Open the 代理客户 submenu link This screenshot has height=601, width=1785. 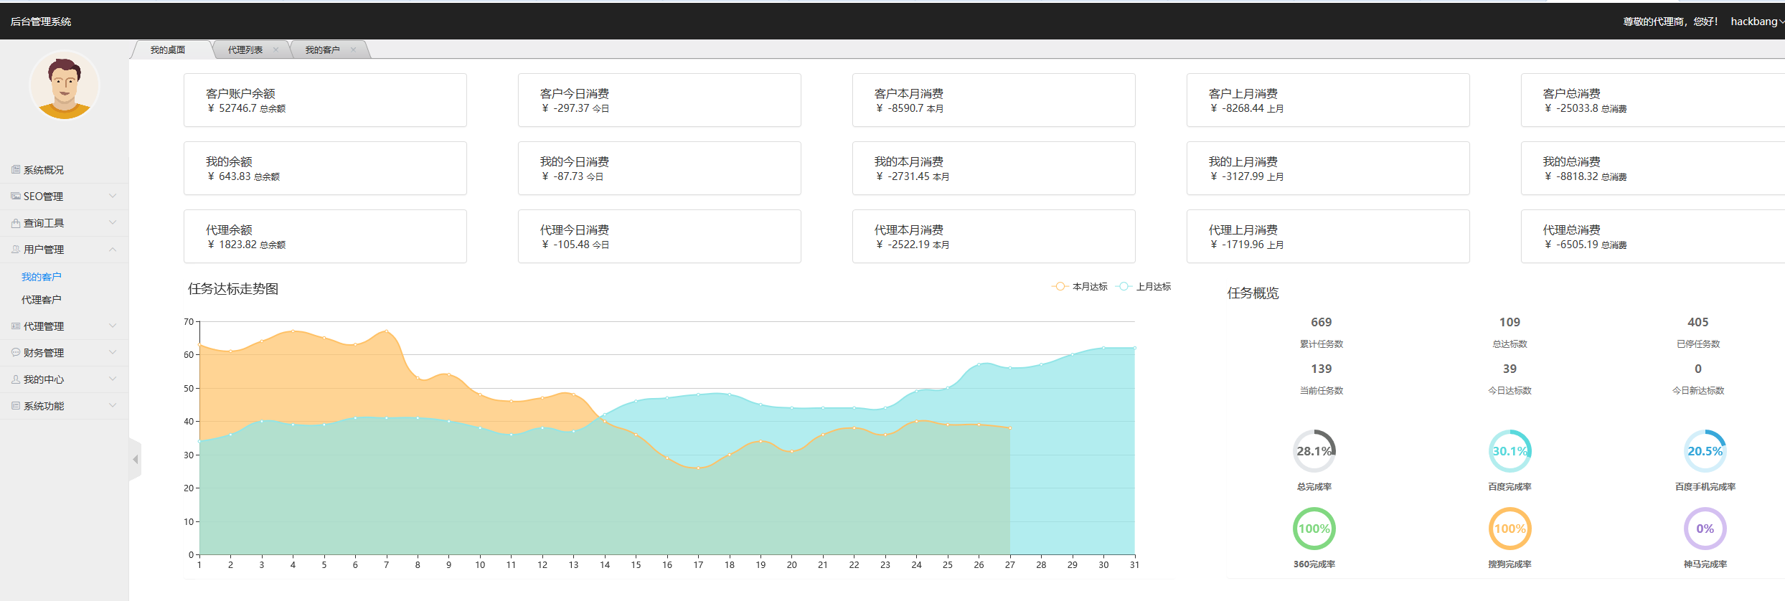point(42,300)
